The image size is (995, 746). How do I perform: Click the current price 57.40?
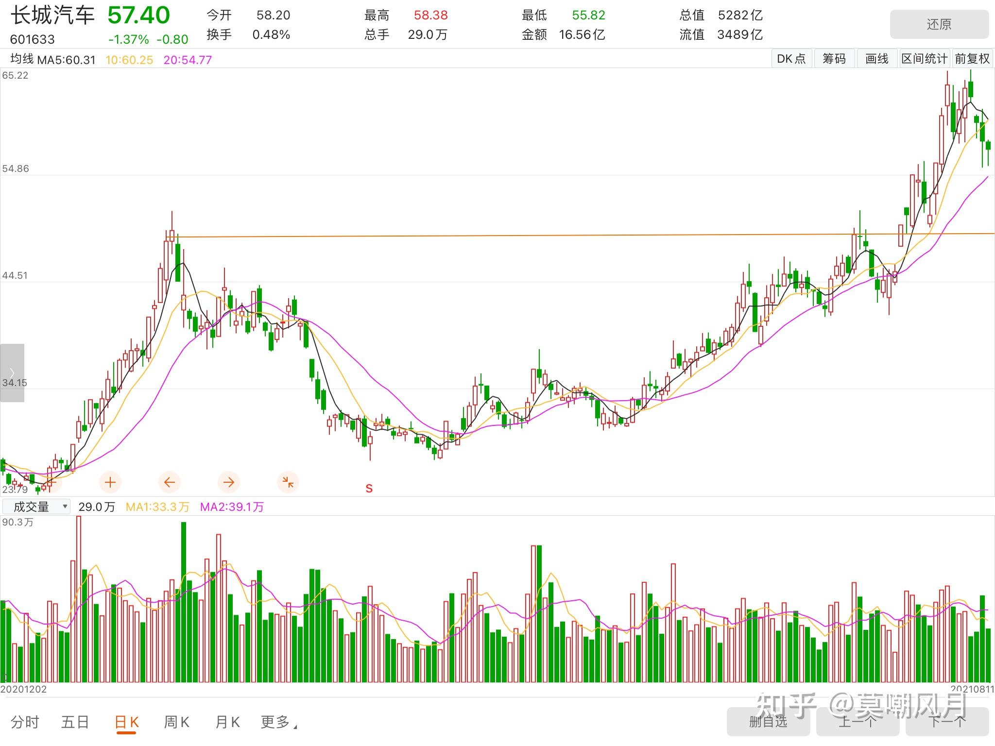(x=138, y=15)
